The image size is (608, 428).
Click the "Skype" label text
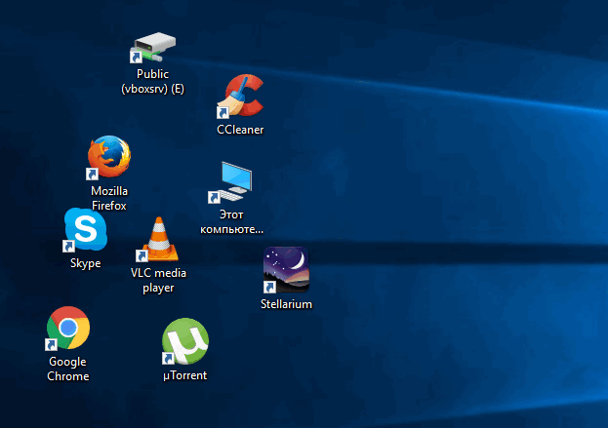[86, 263]
